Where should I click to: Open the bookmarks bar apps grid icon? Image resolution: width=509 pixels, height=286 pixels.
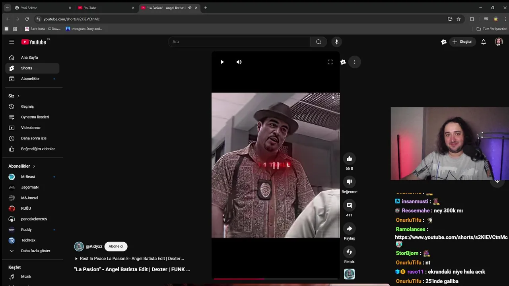15,29
